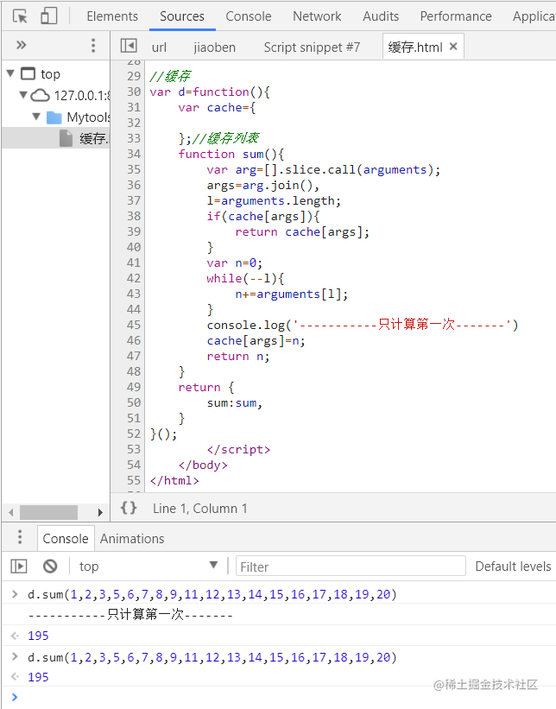The image size is (556, 709).
Task: Click the Mytools folder icon
Action: click(54, 117)
